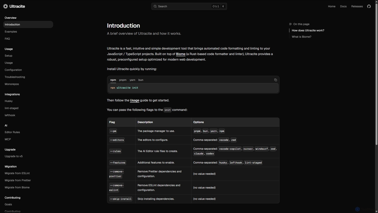Image resolution: width=378 pixels, height=213 pixels.
Task: Click the codex option
Action: coord(210,154)
